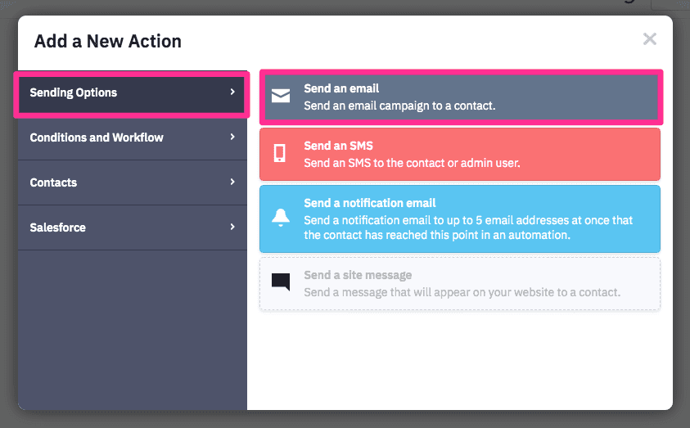Open the Salesforce category label

pos(57,228)
